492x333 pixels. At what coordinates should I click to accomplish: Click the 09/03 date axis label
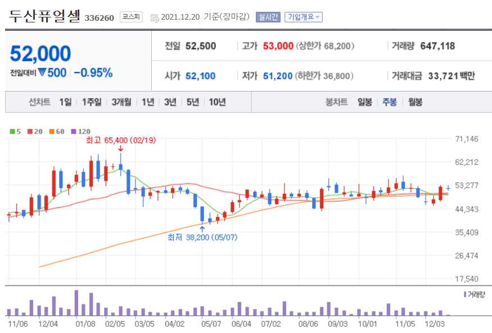(338, 324)
